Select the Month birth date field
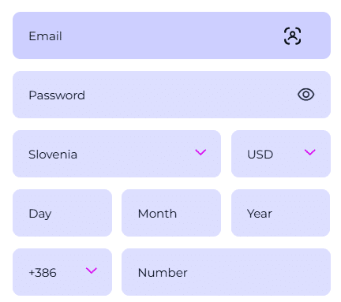The height and width of the screenshot is (302, 341). 171,213
